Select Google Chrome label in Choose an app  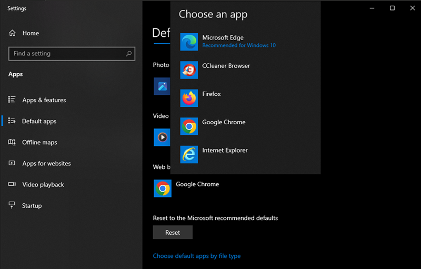pyautogui.click(x=224, y=122)
